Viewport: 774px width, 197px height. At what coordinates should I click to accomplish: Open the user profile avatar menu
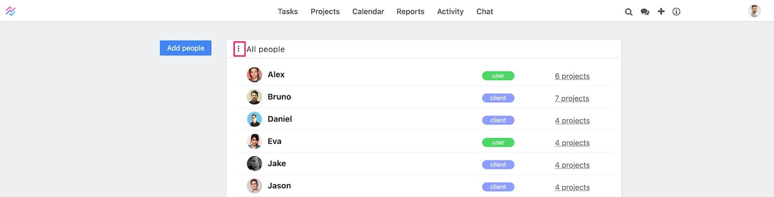click(754, 11)
